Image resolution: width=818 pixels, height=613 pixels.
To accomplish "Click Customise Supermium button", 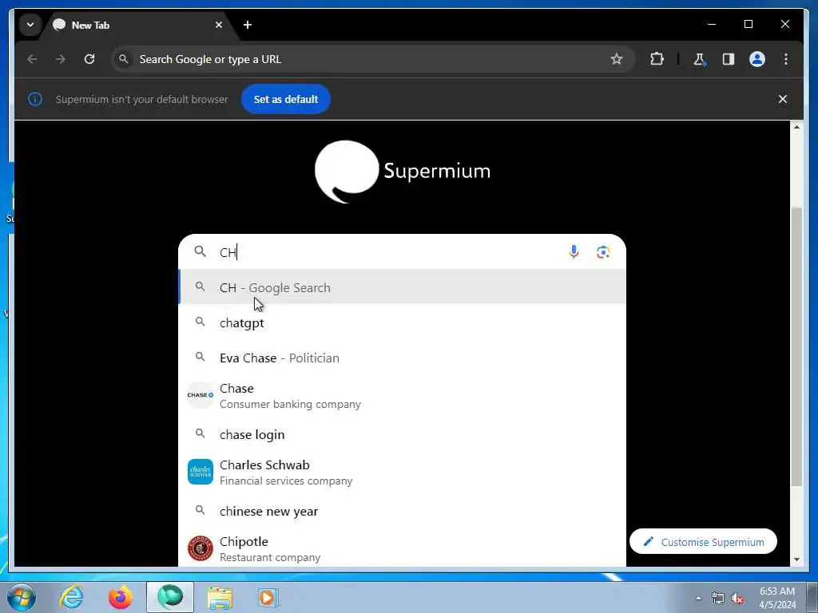I will click(703, 542).
